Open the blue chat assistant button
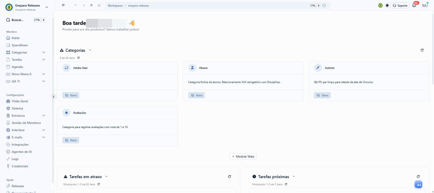Image resolution: width=434 pixels, height=193 pixels. [418, 184]
